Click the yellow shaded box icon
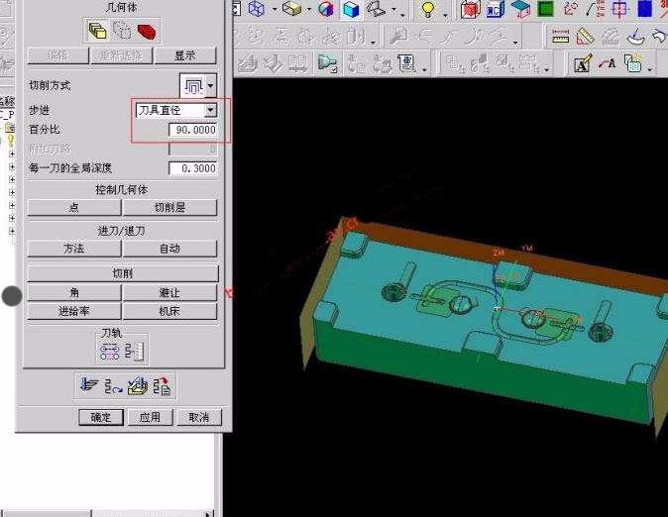The width and height of the screenshot is (668, 517). tap(292, 9)
